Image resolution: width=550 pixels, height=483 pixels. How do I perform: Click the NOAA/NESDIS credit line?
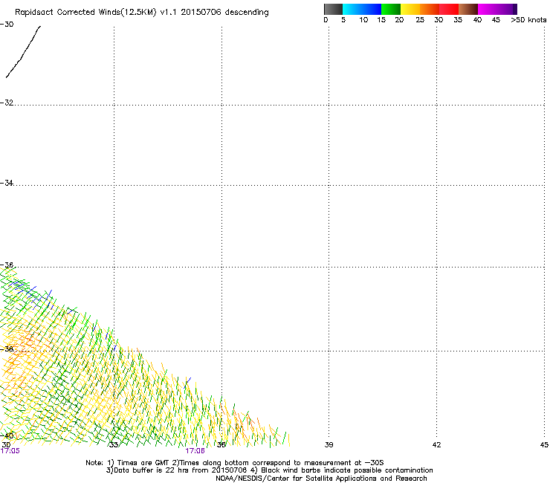click(321, 479)
